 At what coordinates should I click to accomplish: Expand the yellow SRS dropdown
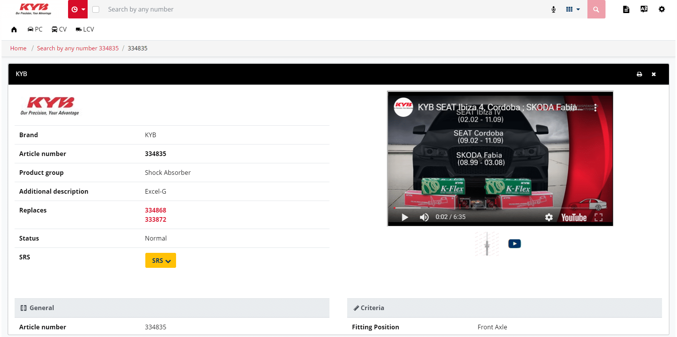(x=161, y=261)
